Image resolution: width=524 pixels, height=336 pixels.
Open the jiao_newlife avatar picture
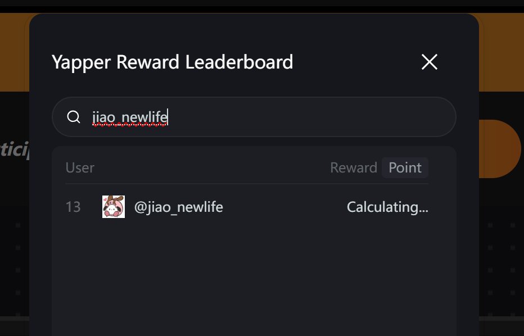(114, 207)
